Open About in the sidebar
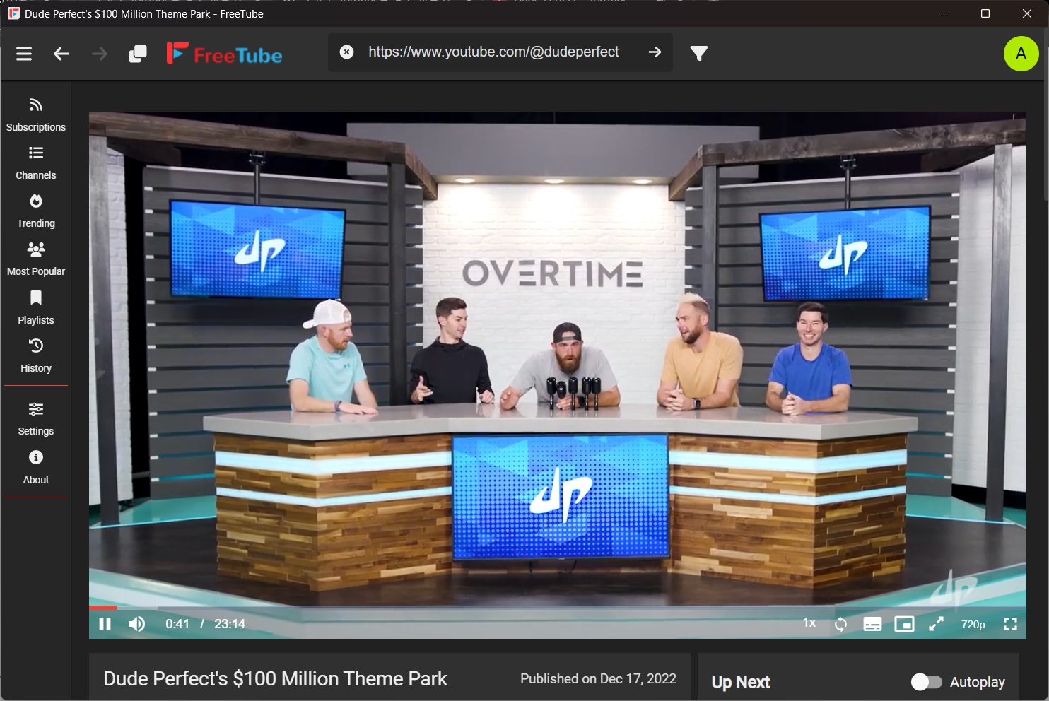The image size is (1049, 701). coord(36,468)
